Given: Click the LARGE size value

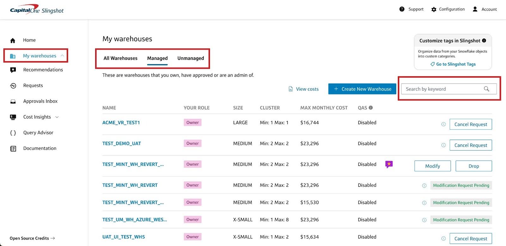Looking at the screenshot, I should click(x=240, y=123).
